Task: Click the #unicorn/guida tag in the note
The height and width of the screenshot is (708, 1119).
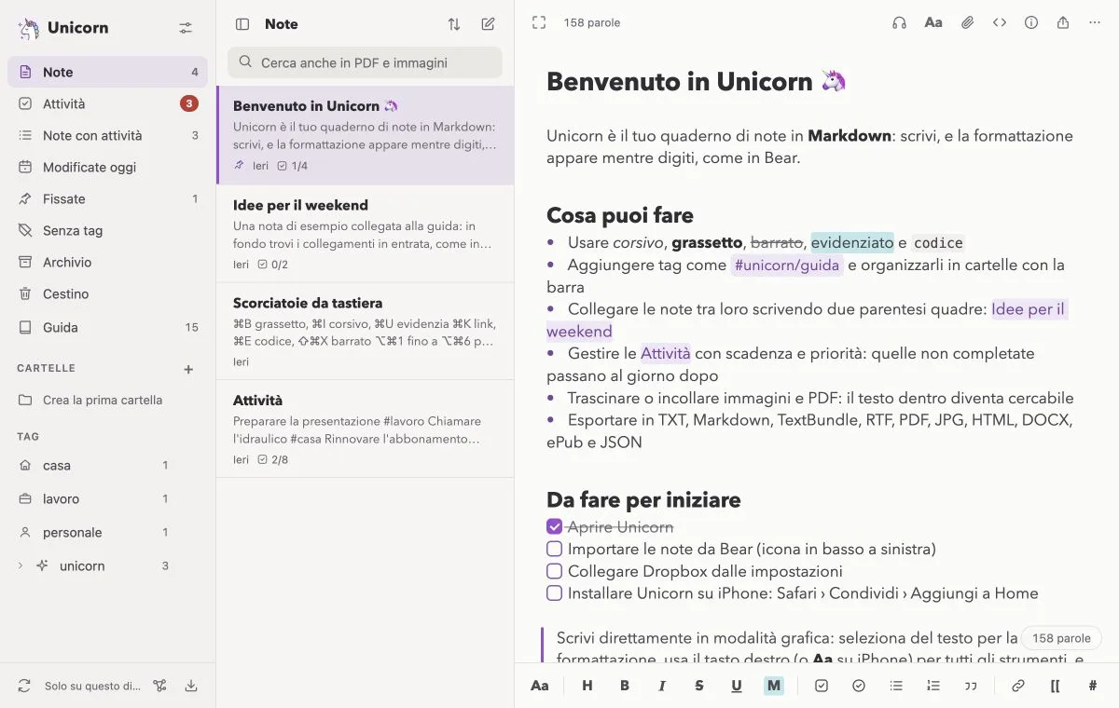Action: 787,265
